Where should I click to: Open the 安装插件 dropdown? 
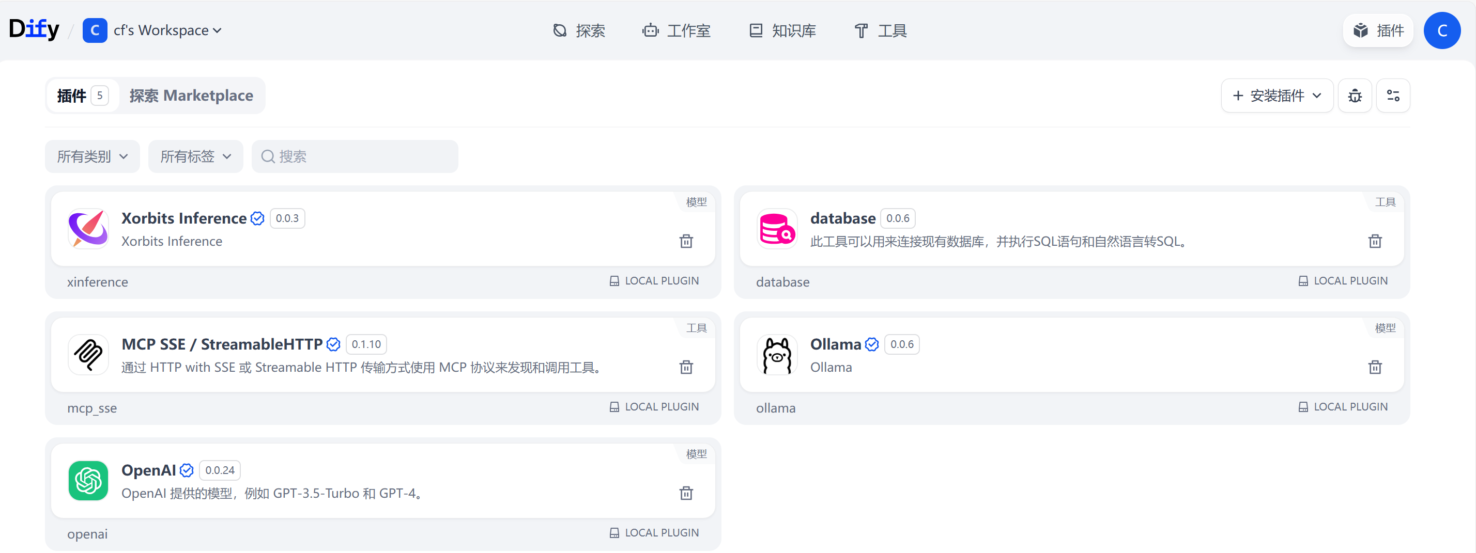pos(1277,95)
